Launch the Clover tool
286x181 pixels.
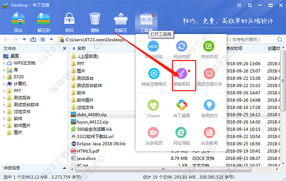153,109
